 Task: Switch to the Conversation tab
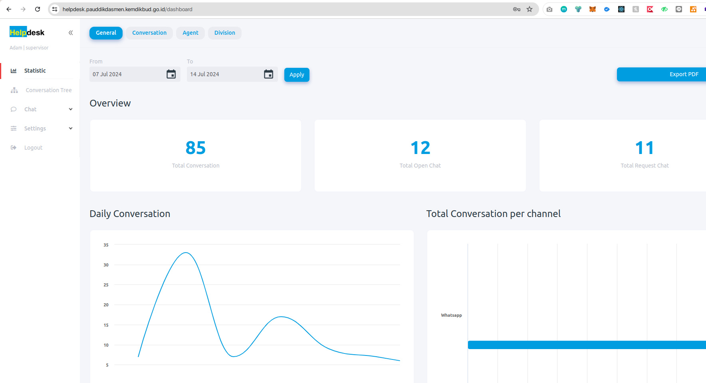pyautogui.click(x=149, y=33)
